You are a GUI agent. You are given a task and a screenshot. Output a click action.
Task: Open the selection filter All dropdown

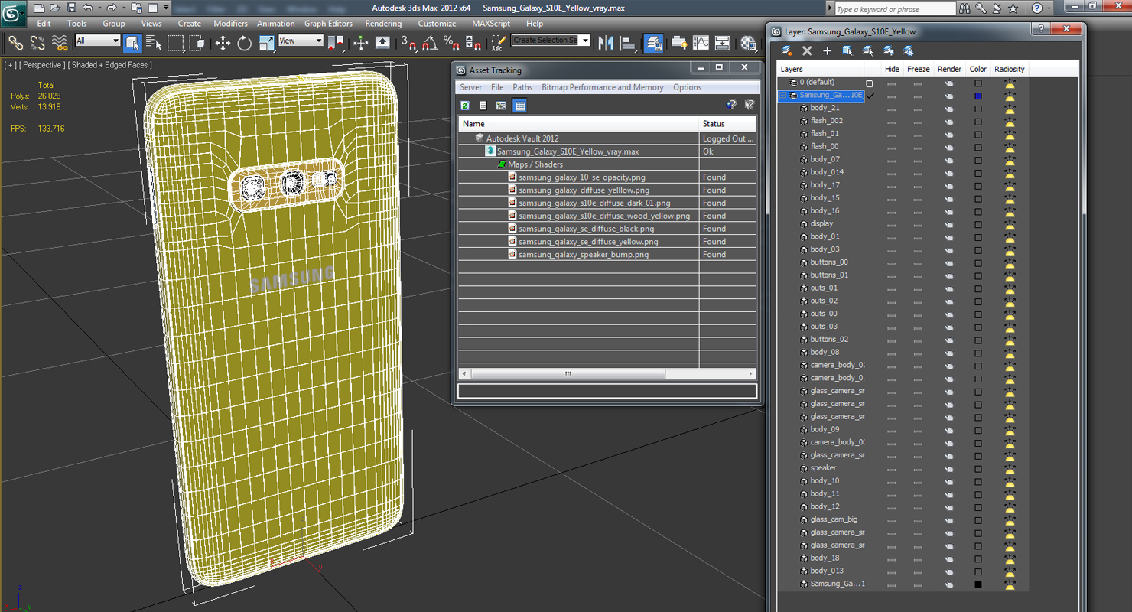[x=98, y=41]
